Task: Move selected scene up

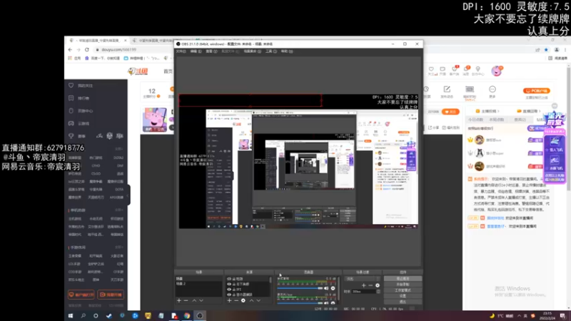Action: [x=194, y=300]
